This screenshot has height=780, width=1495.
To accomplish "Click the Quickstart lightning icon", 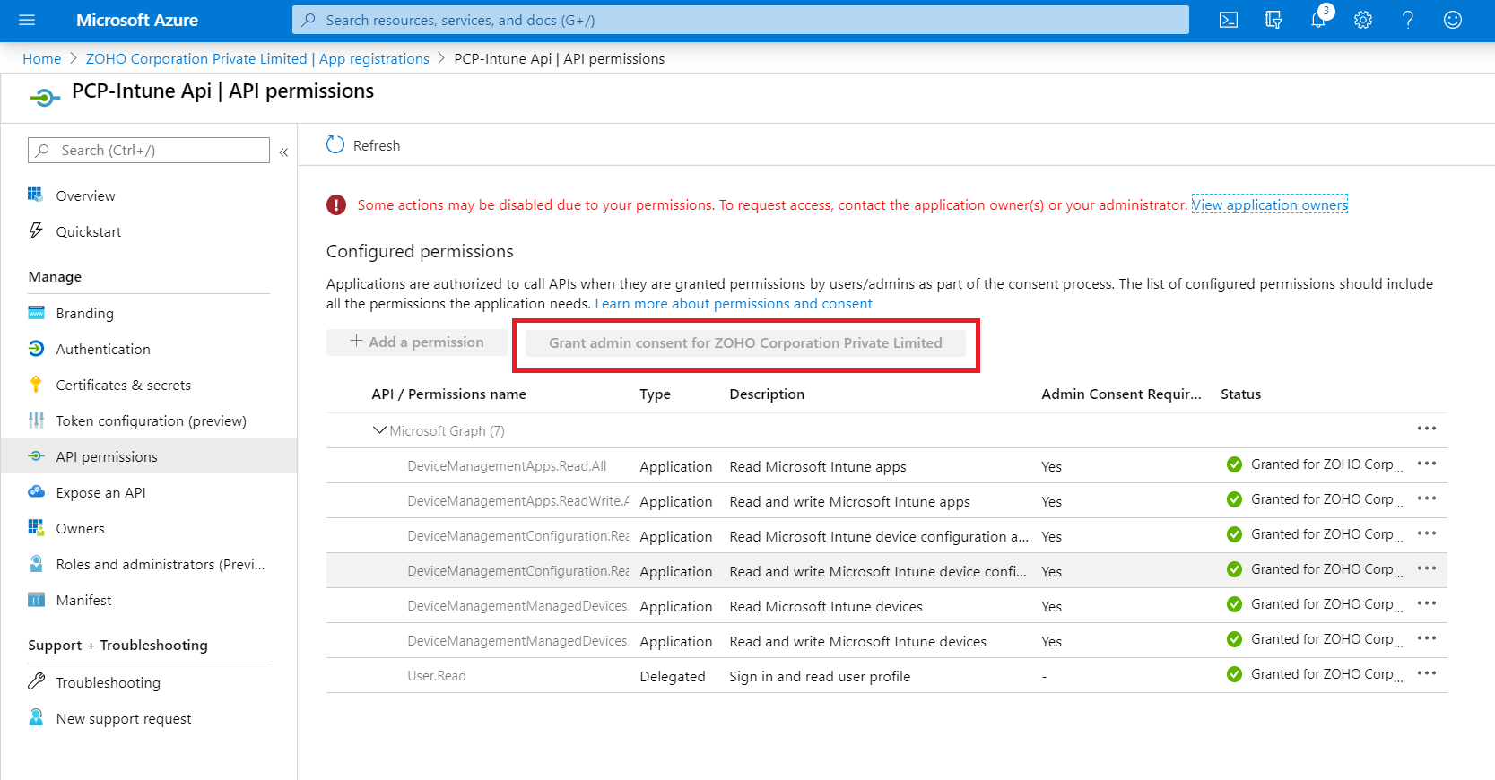I will pos(36,230).
